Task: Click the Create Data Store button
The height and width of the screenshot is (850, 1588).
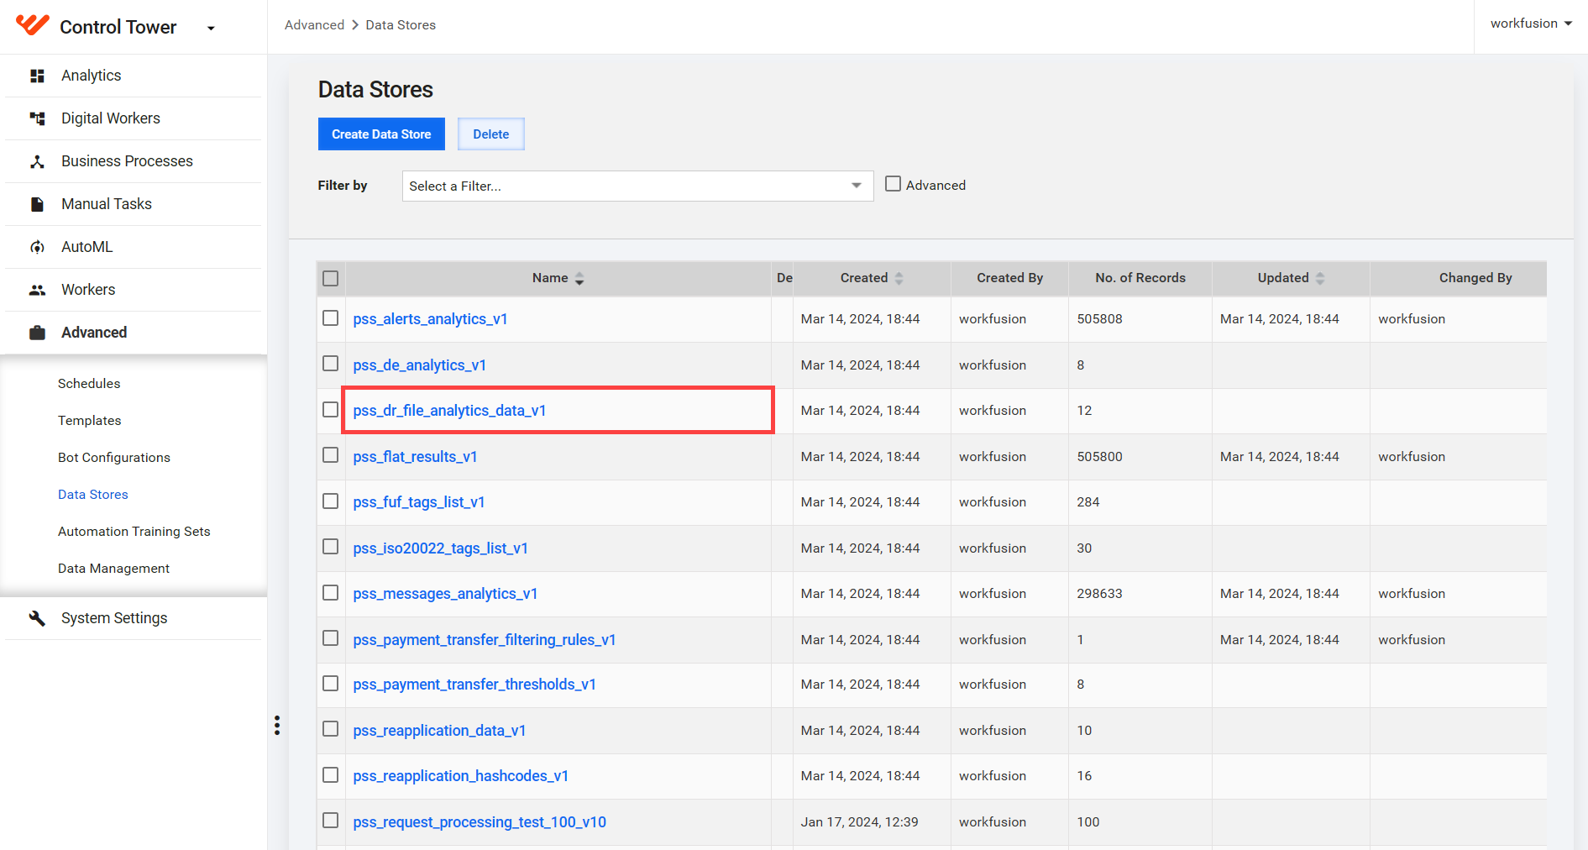Action: pyautogui.click(x=381, y=134)
